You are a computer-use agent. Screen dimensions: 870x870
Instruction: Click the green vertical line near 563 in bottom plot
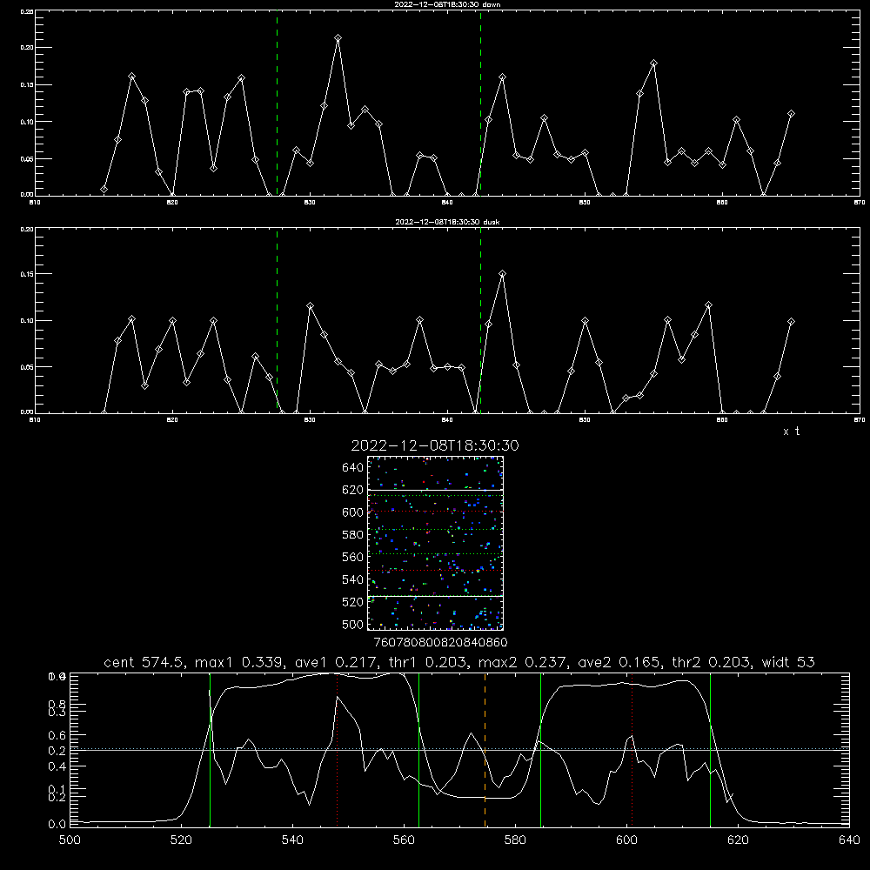point(419,750)
